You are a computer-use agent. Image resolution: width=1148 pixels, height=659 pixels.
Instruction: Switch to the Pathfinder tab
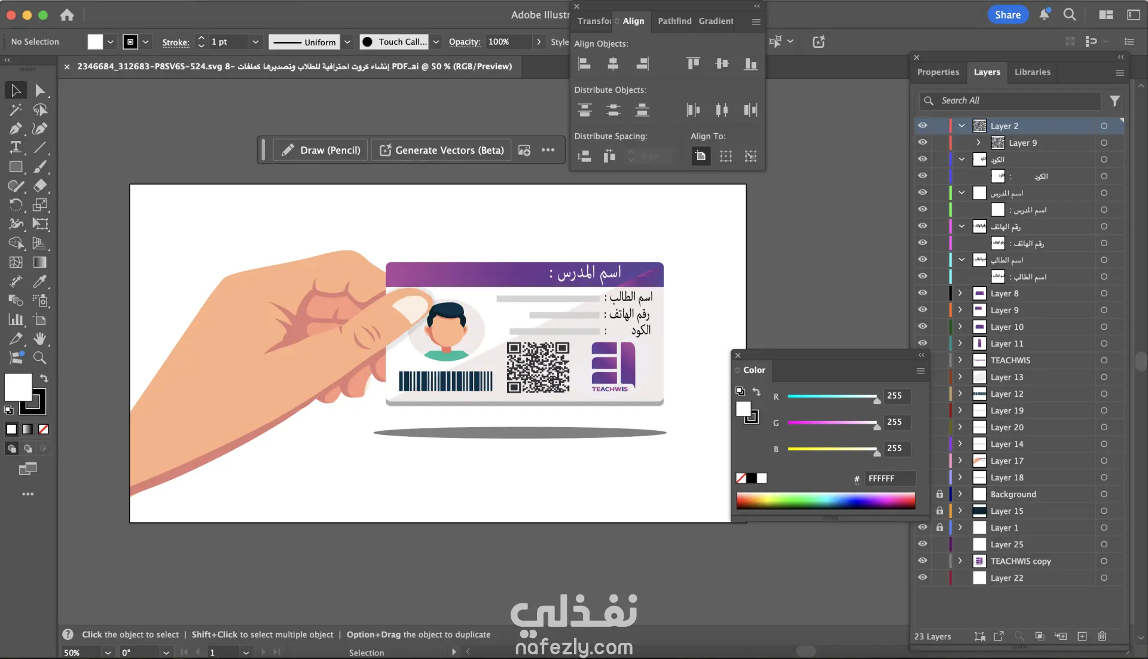[674, 21]
